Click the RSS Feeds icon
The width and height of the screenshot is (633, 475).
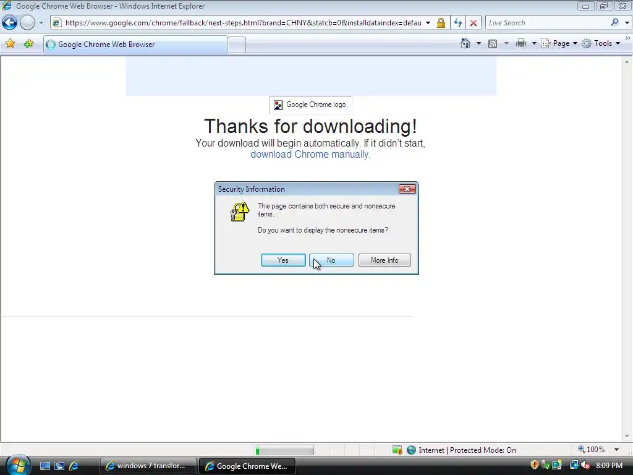(493, 44)
